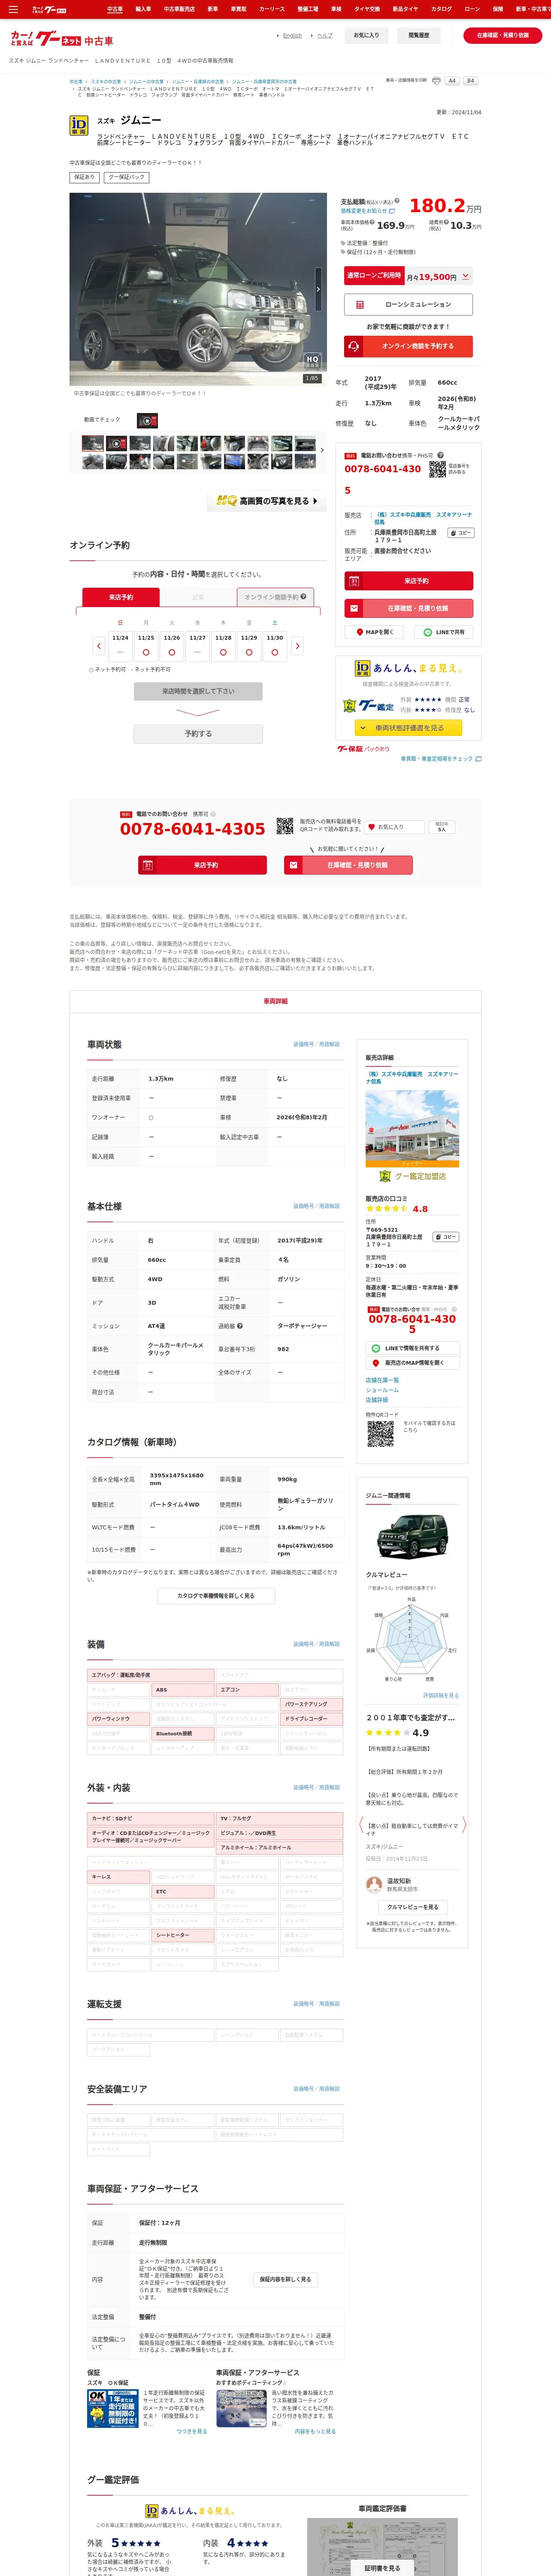The height and width of the screenshot is (2576, 551).
Task: Show the next main car photo
Action: click(x=318, y=289)
